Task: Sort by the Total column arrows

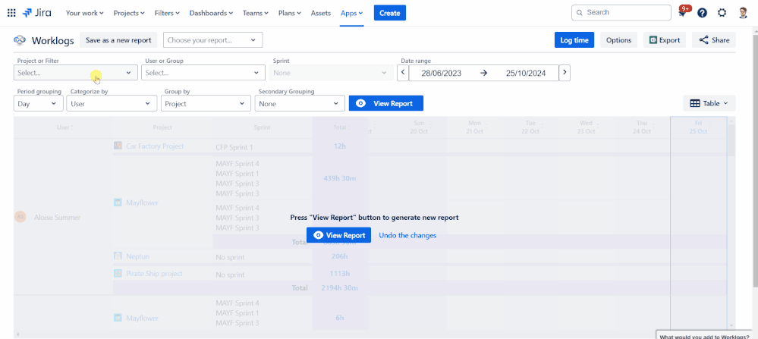Action: (350, 127)
